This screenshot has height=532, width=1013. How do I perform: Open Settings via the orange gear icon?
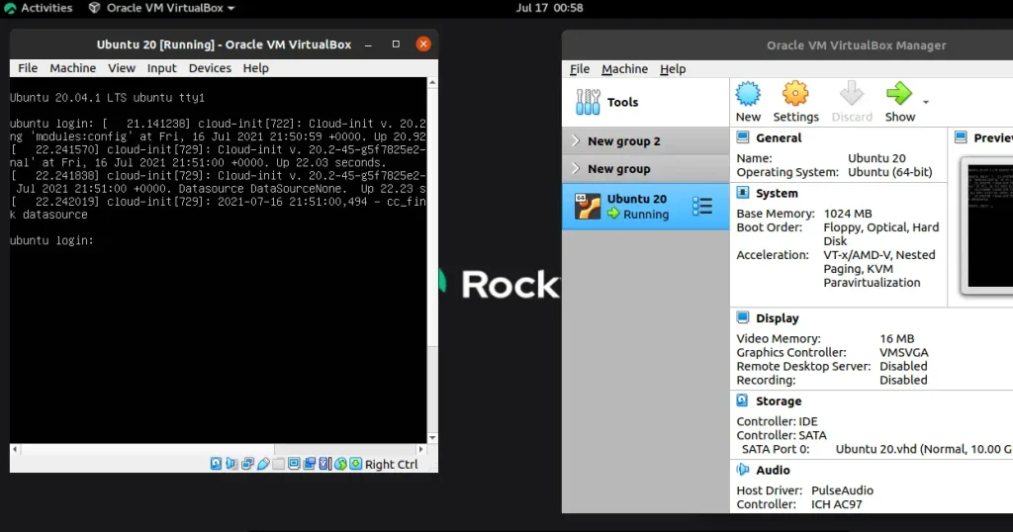tap(795, 94)
